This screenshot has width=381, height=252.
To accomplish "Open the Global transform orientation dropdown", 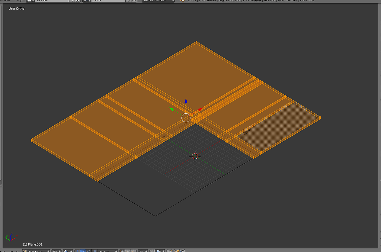I will (x=108, y=250).
